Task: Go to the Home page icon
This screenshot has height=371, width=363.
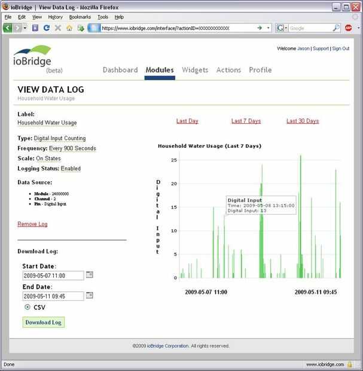Action: [x=69, y=28]
